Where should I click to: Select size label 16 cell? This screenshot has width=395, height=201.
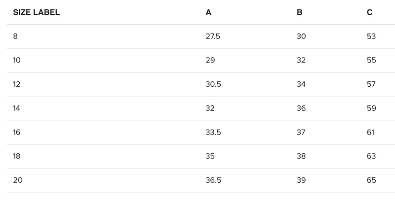pyautogui.click(x=17, y=133)
